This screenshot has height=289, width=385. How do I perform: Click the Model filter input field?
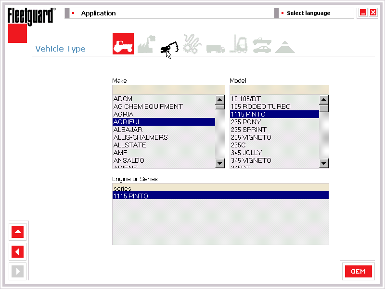click(279, 90)
